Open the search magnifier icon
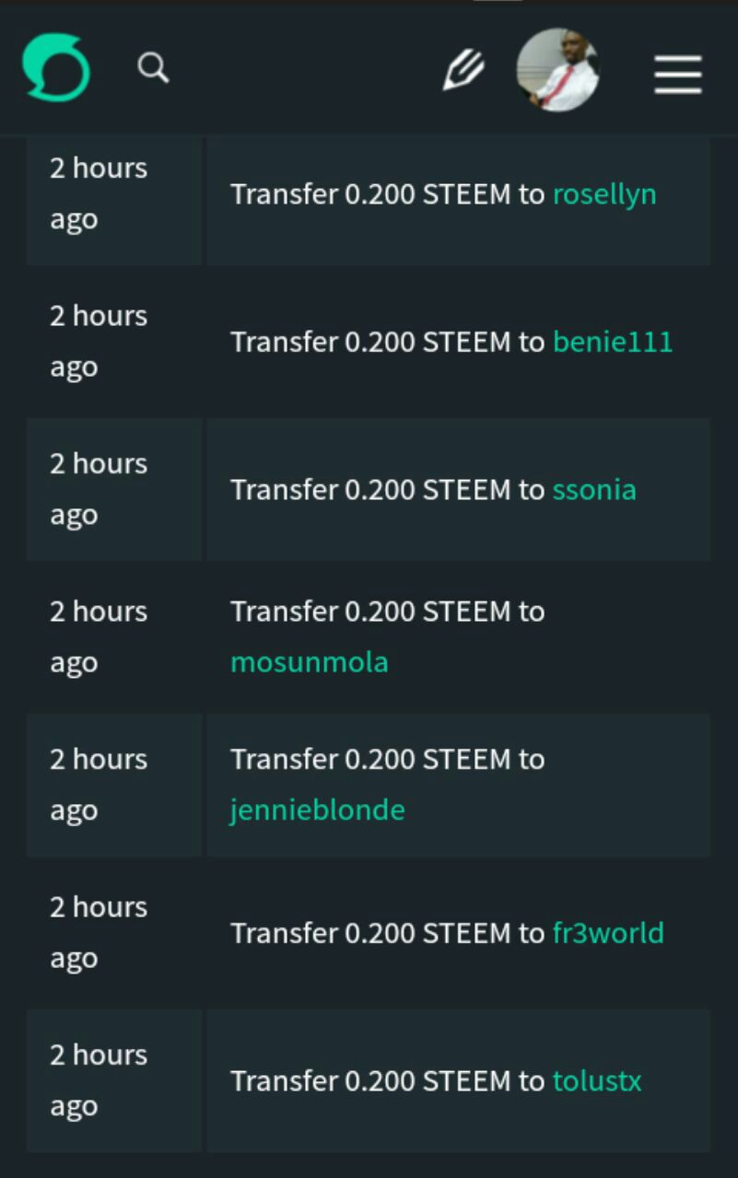 (153, 67)
